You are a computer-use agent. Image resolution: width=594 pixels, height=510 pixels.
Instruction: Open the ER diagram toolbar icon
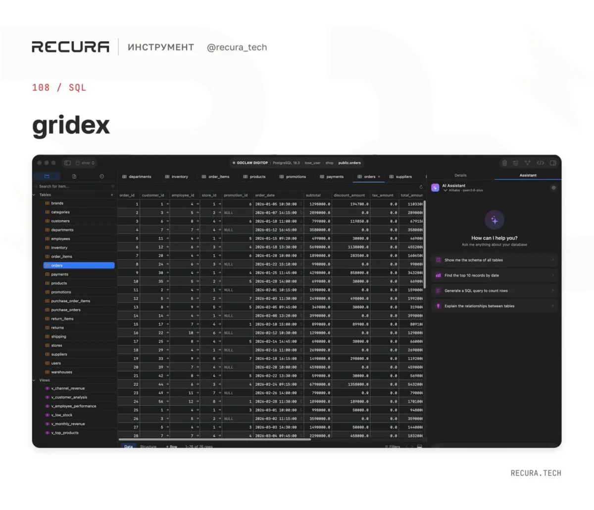pyautogui.click(x=528, y=163)
